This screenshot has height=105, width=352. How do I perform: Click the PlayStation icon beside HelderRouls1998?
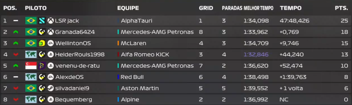pyautogui.click(x=50, y=54)
